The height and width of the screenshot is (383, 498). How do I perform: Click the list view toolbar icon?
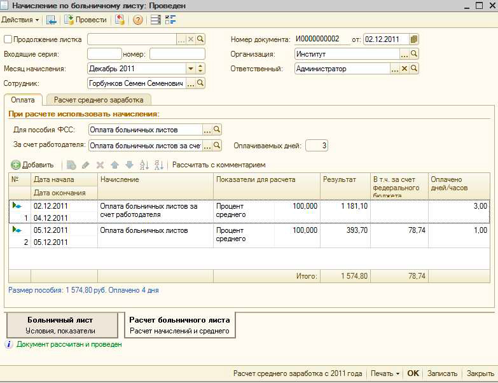point(156,20)
